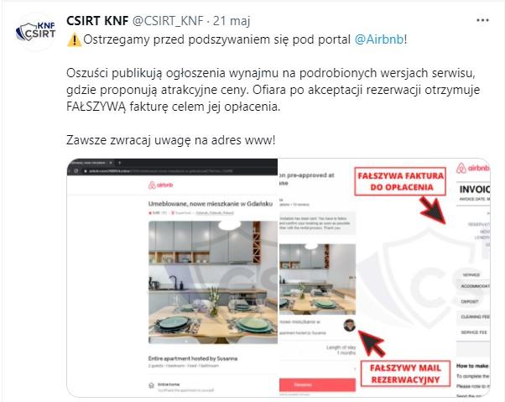505x402 pixels.
Task: Click the 'Umeblowane, nowe mieszkanie w Gdańsku' title
Action: (x=211, y=204)
